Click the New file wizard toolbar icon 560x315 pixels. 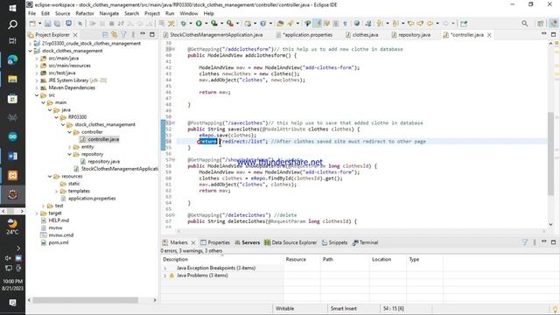click(32, 24)
